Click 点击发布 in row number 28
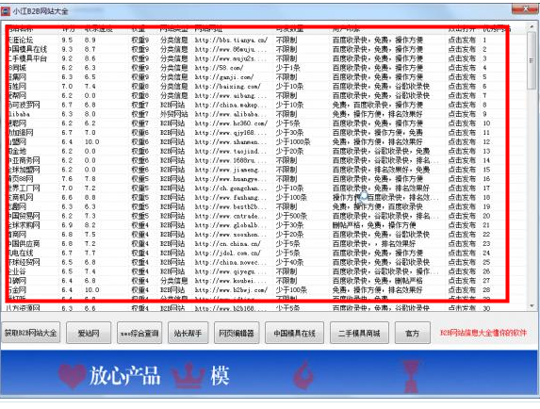This screenshot has width=540, height=409. (x=462, y=290)
